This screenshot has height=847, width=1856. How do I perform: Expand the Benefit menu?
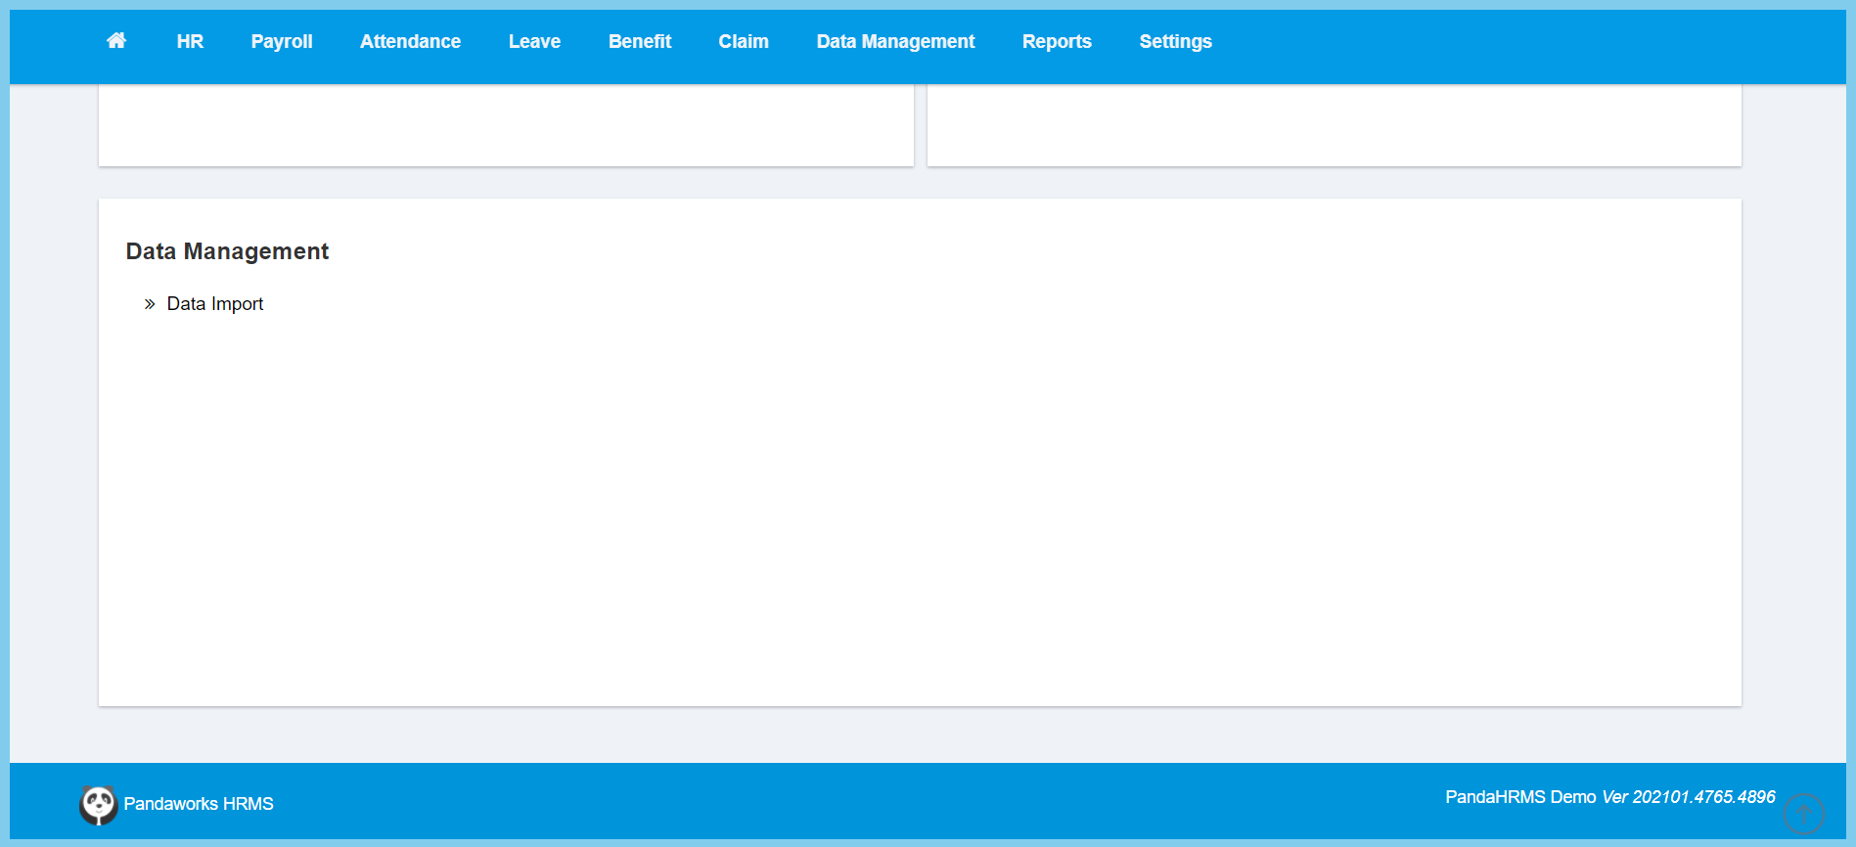640,42
